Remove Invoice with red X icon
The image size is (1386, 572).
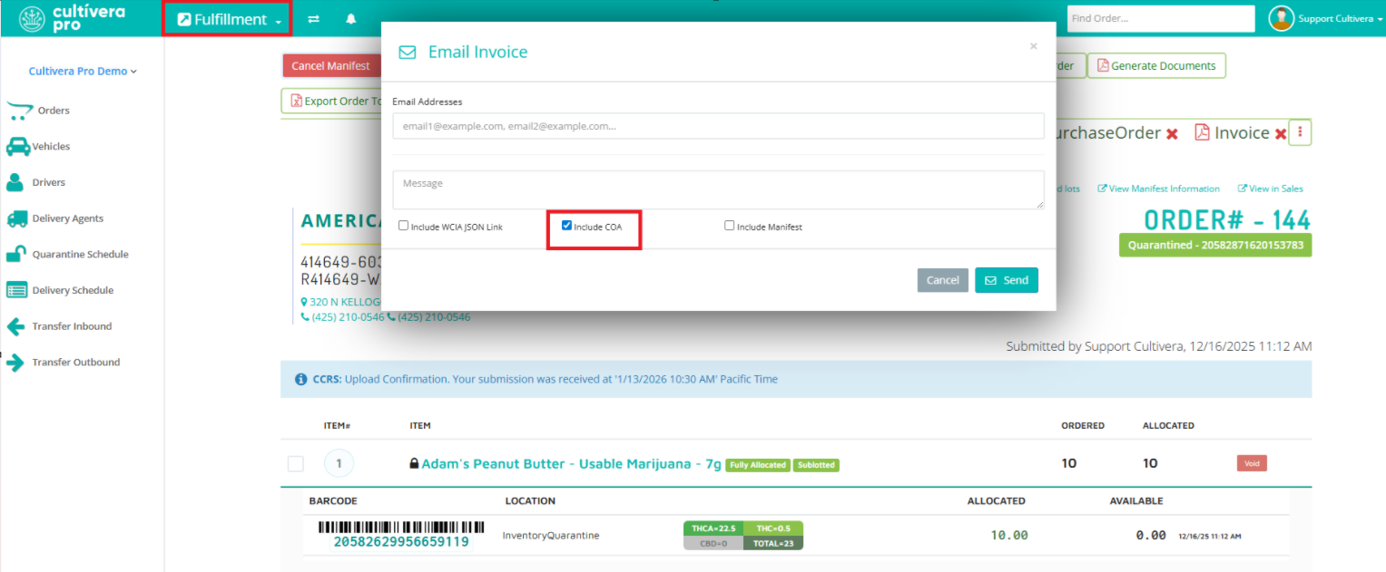pos(1281,134)
